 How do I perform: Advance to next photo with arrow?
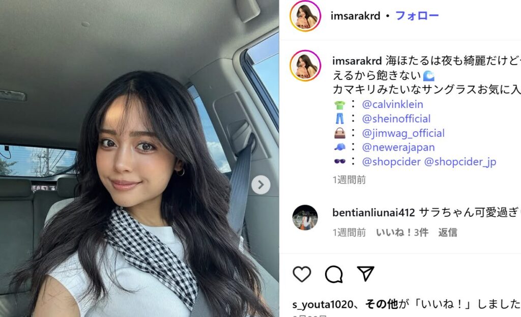tap(261, 184)
